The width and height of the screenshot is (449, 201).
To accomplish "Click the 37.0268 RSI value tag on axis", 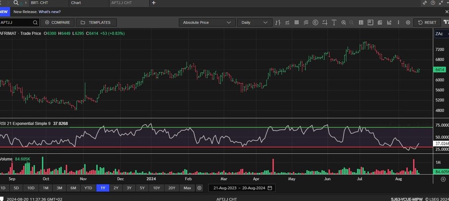I will (x=441, y=143).
